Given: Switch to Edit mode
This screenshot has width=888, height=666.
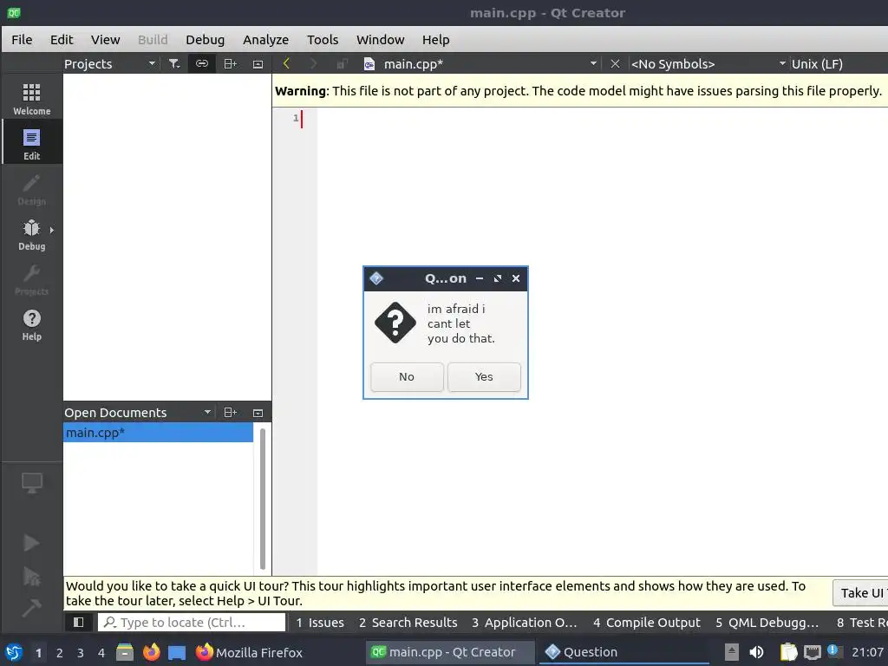Looking at the screenshot, I should click(32, 143).
